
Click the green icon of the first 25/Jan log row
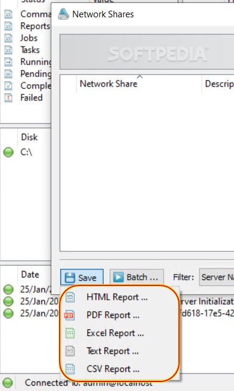[x=8, y=290]
